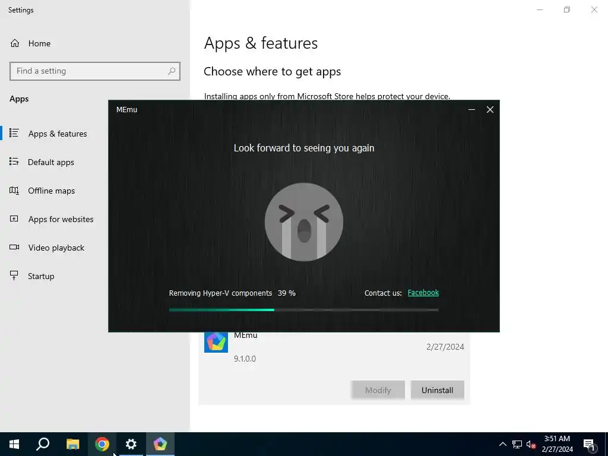This screenshot has height=456, width=608.
Task: Restore down the Settings window
Action: [x=567, y=9]
